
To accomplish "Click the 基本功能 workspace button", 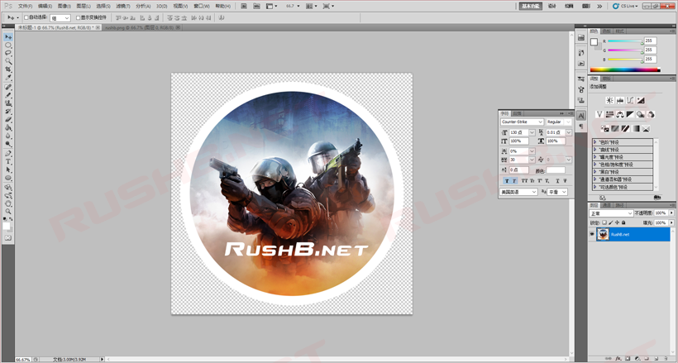I will [532, 6].
